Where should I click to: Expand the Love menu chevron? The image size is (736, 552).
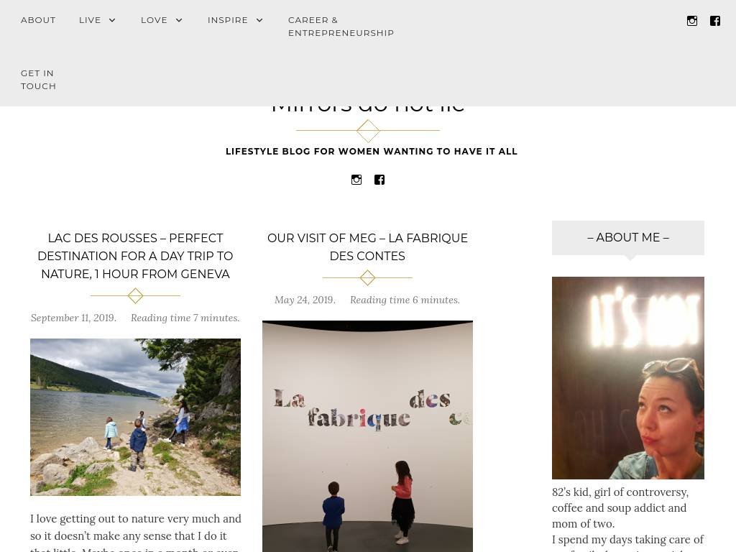pos(179,20)
